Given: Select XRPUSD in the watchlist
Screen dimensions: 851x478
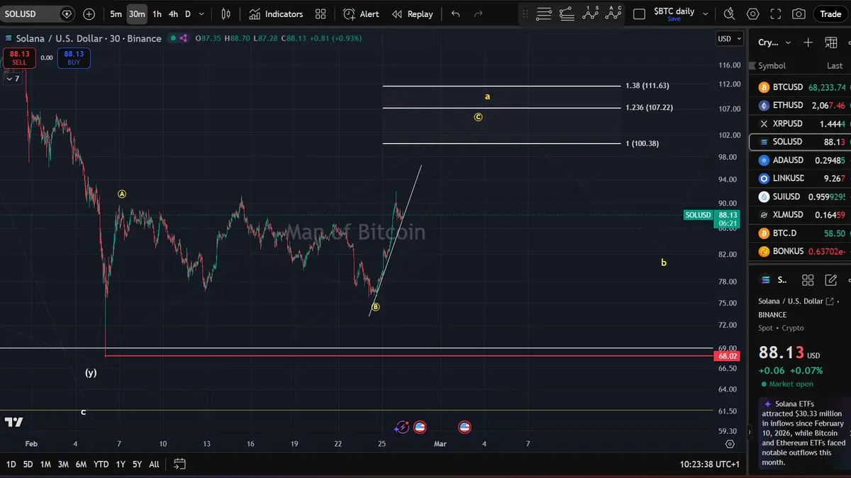Looking at the screenshot, I should click(800, 123).
